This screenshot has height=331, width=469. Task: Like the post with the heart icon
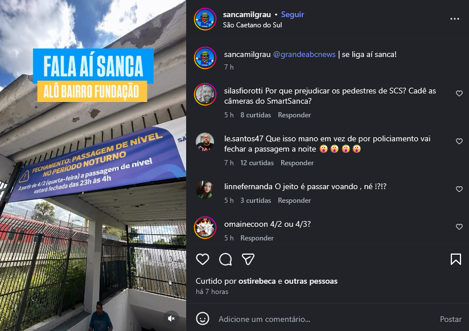coord(203,259)
